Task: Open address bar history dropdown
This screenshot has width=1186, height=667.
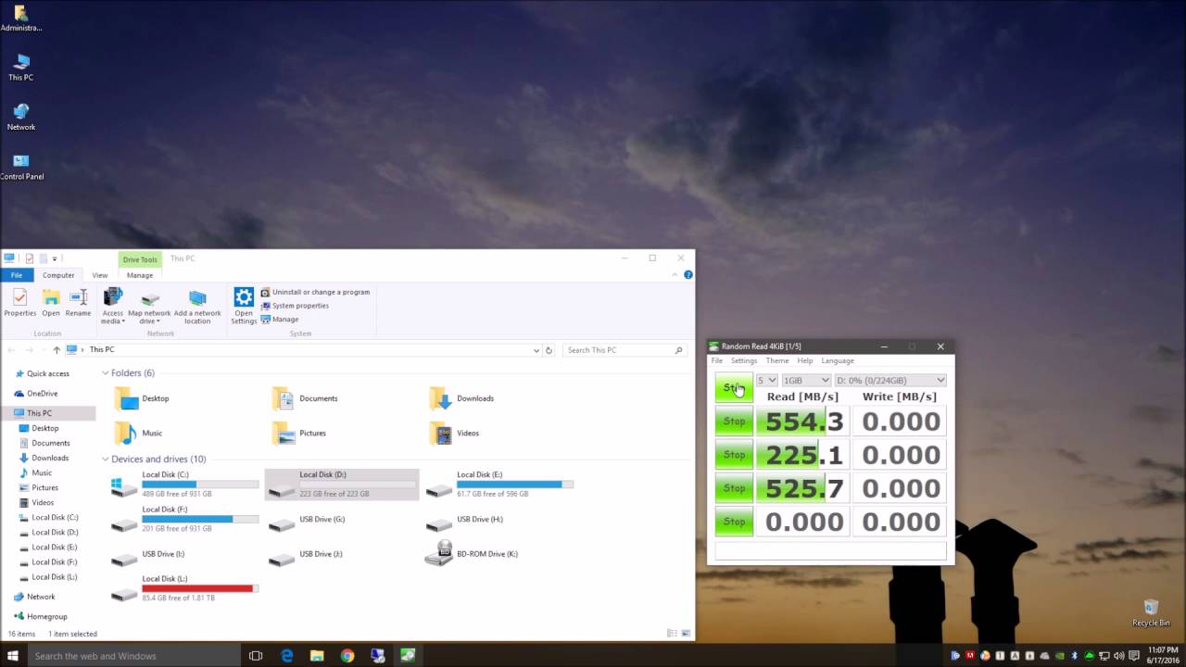Action: click(536, 350)
